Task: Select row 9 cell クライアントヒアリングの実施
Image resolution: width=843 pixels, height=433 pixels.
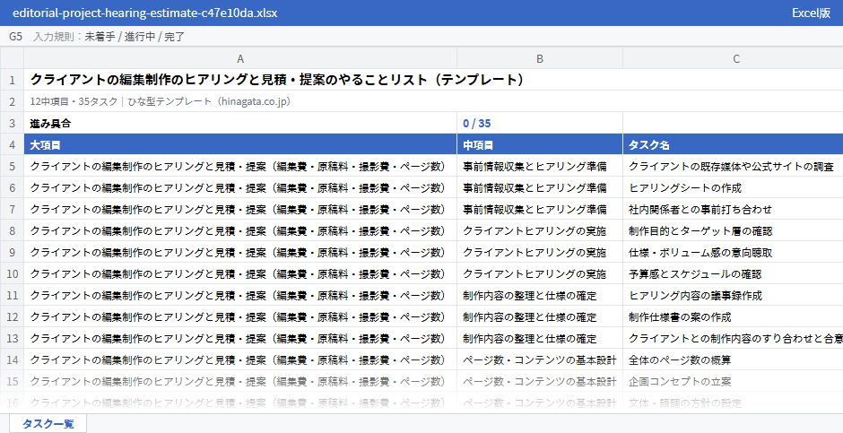Action: 540,252
